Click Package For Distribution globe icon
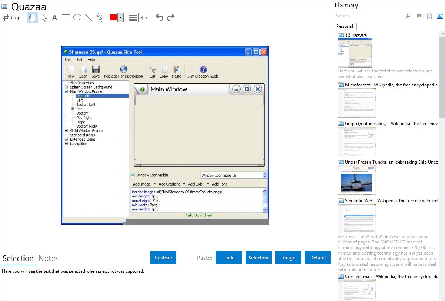This screenshot has height=301, width=445. 123,69
